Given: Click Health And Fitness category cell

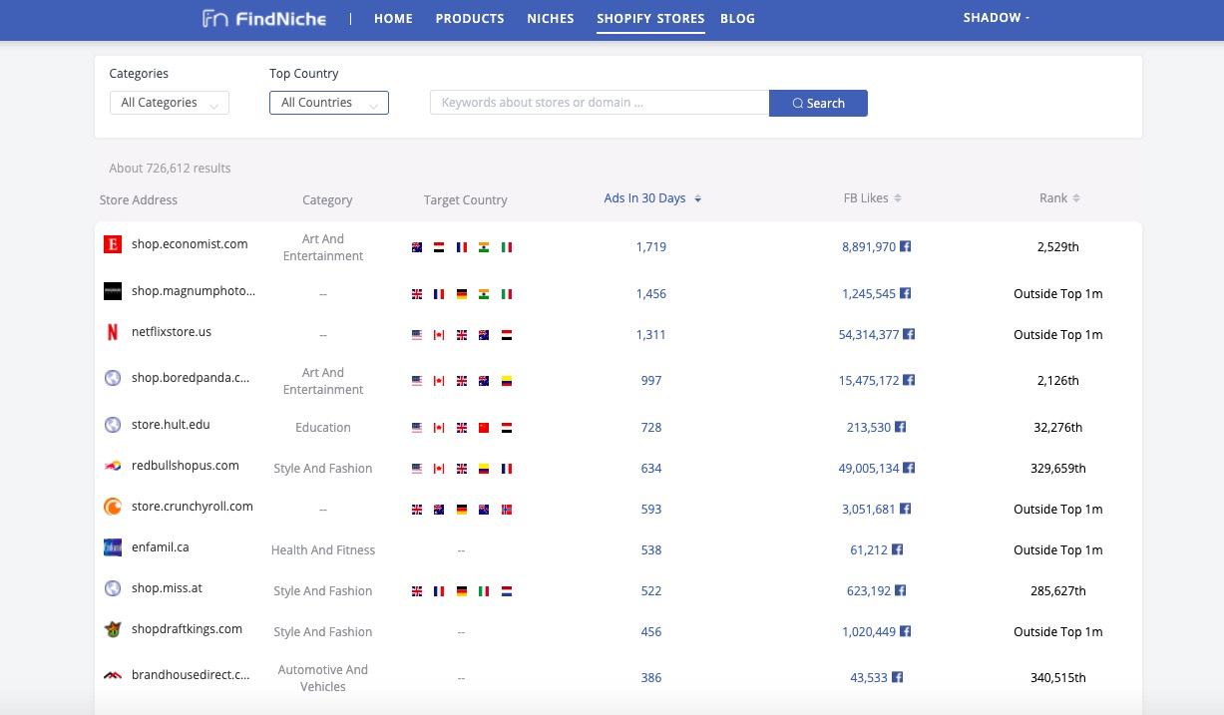Looking at the screenshot, I should click(323, 550).
